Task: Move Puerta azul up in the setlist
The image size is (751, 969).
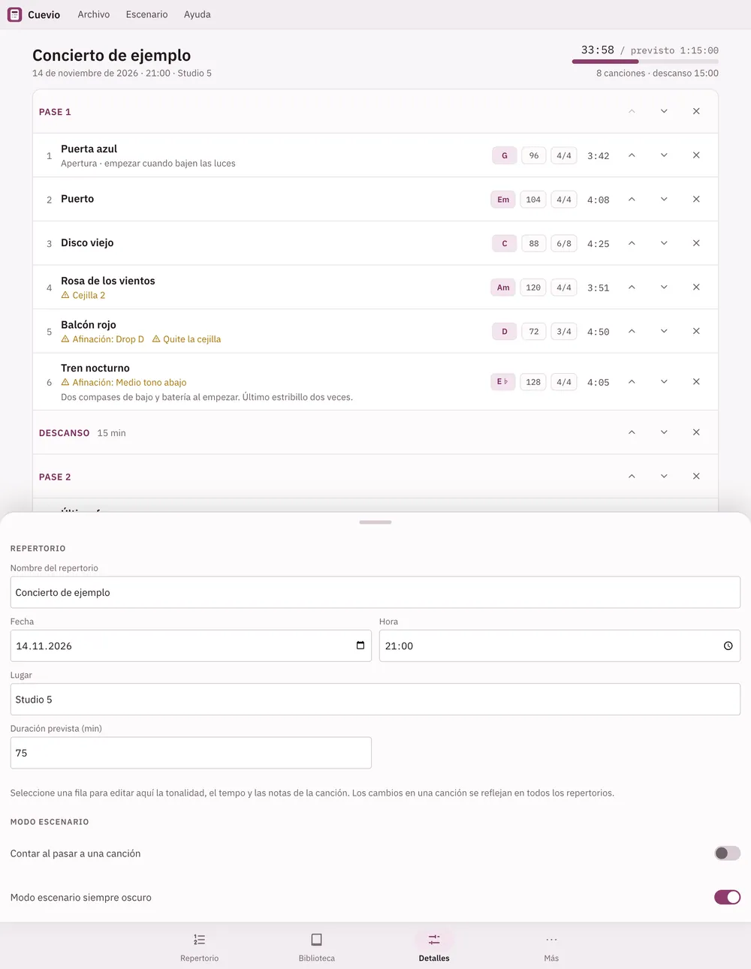Action: tap(632, 155)
